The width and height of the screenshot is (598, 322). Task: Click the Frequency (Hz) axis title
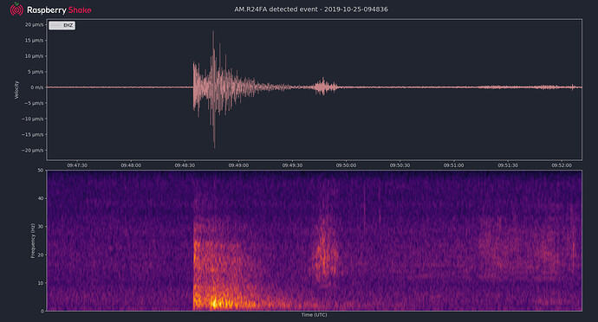pyautogui.click(x=33, y=241)
